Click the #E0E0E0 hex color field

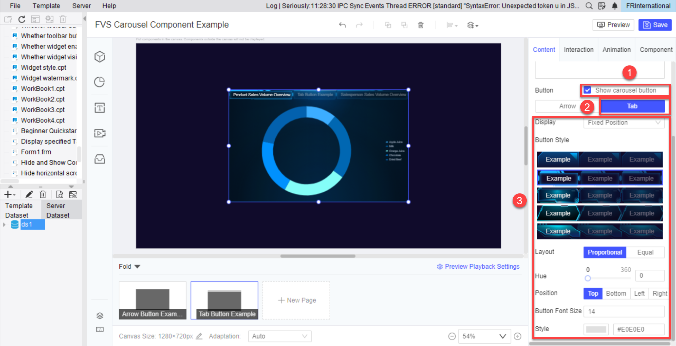pos(639,329)
